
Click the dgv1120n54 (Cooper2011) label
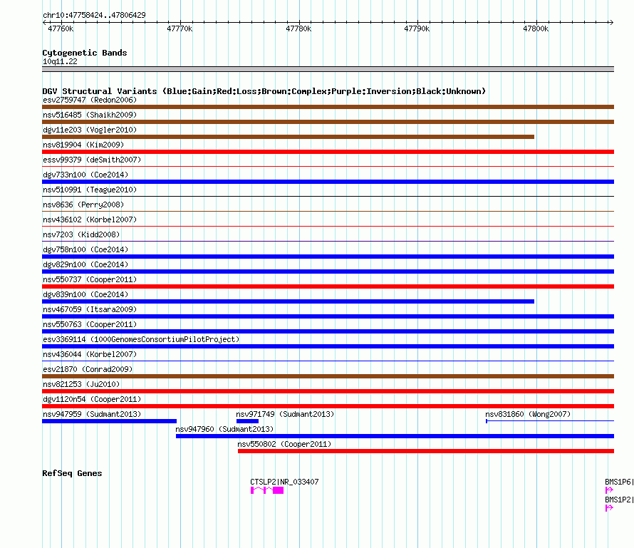[x=92, y=399]
